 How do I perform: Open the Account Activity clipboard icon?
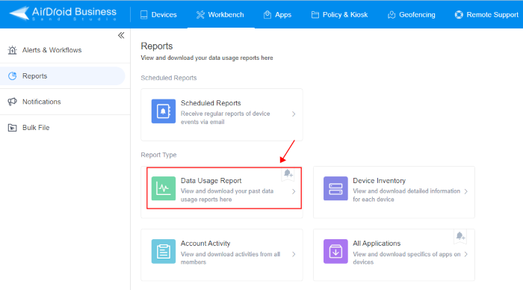tap(164, 251)
